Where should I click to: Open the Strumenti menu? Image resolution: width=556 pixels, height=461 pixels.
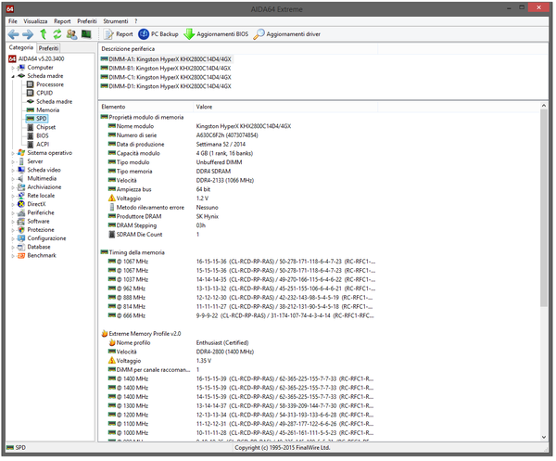pyautogui.click(x=116, y=21)
